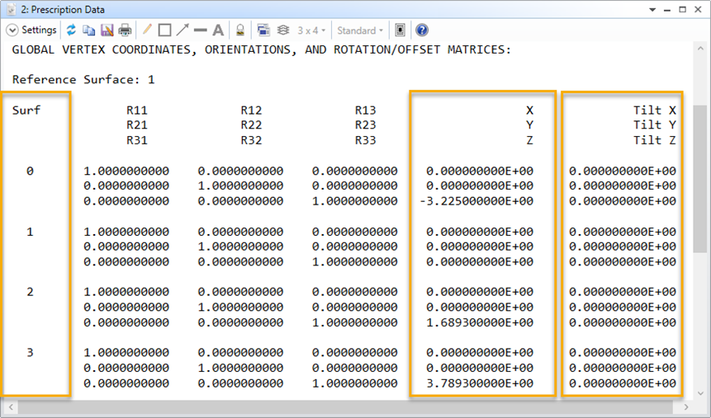The height and width of the screenshot is (418, 711).
Task: Click the Print icon
Action: pos(125,31)
